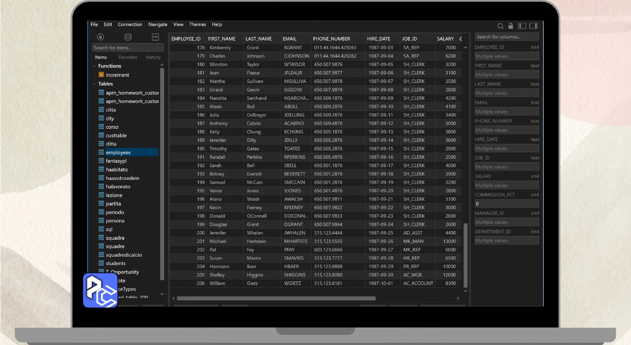Click the magnifier search icon in title bar
The width and height of the screenshot is (631, 345).
[500, 26]
